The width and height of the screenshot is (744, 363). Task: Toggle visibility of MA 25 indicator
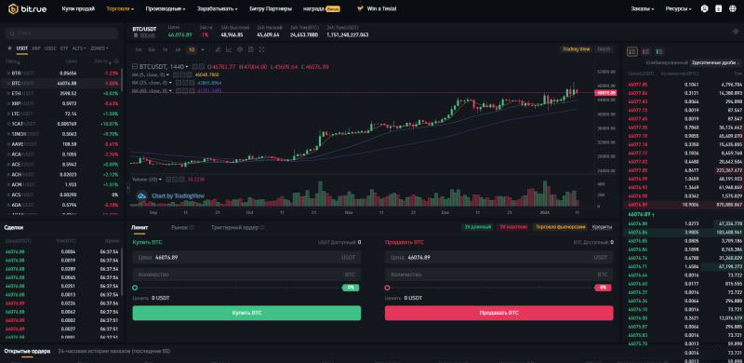[179, 83]
